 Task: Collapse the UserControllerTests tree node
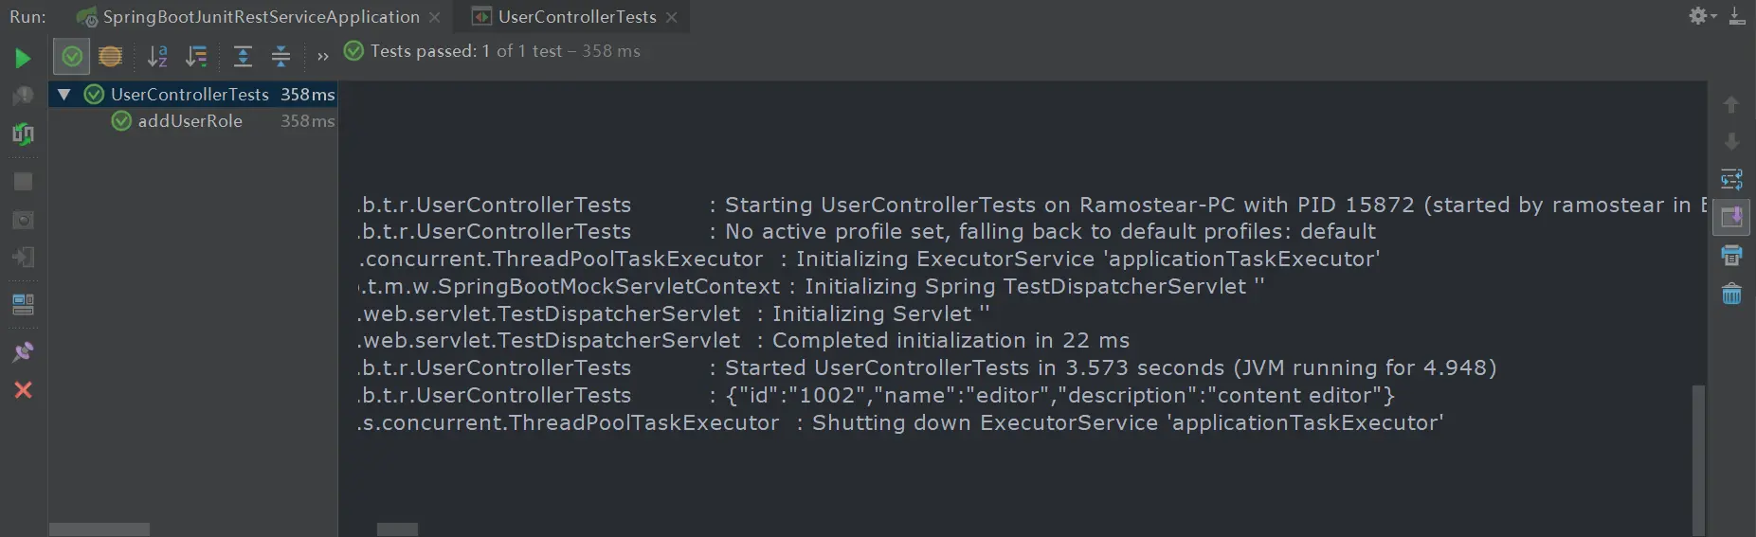tap(63, 95)
